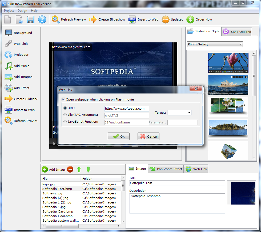Click style list scroll up arrow
The height and width of the screenshot is (232, 261).
click(254, 53)
